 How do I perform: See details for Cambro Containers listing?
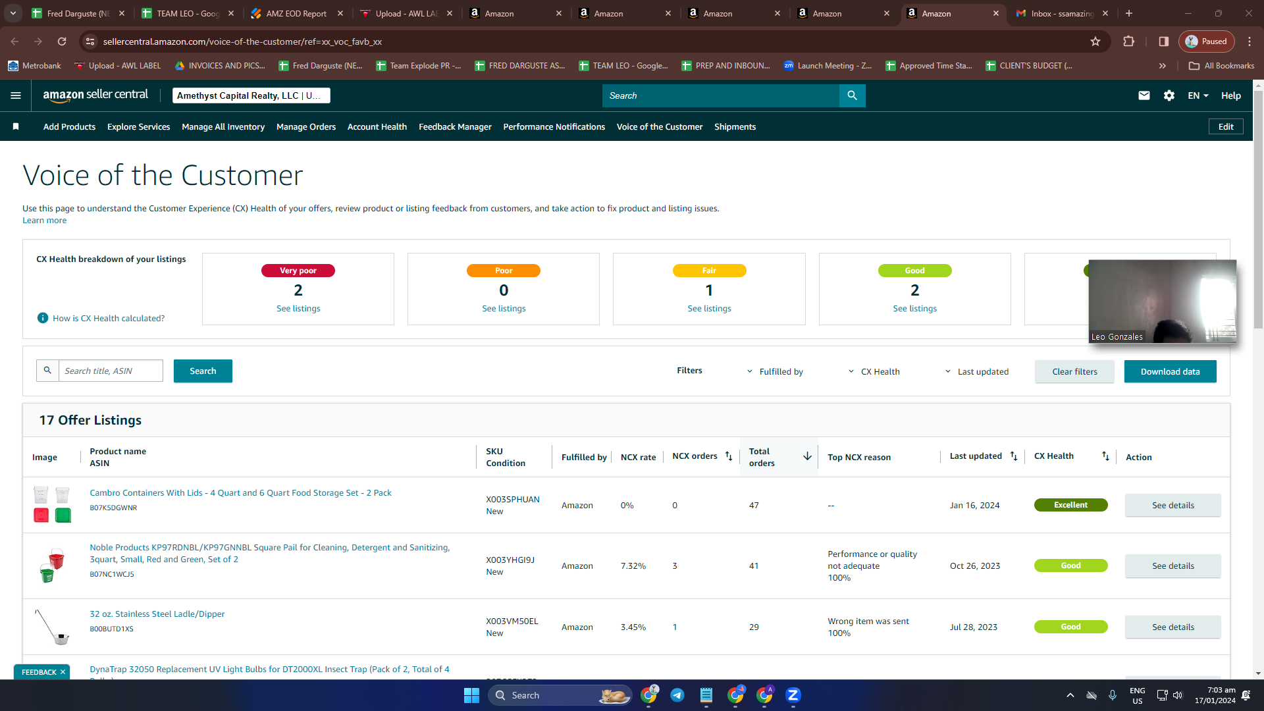click(x=1172, y=505)
